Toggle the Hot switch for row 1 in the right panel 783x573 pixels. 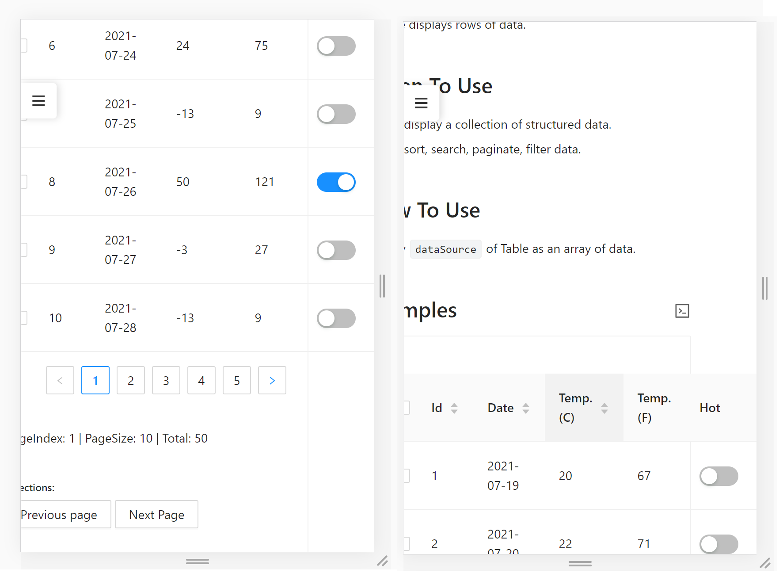click(719, 476)
